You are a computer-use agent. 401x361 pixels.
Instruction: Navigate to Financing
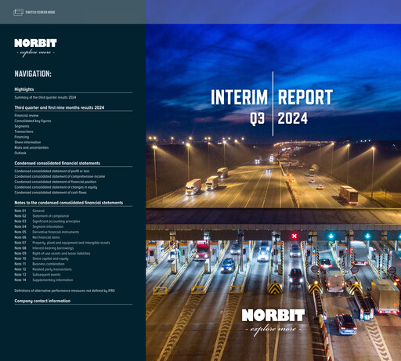point(22,137)
